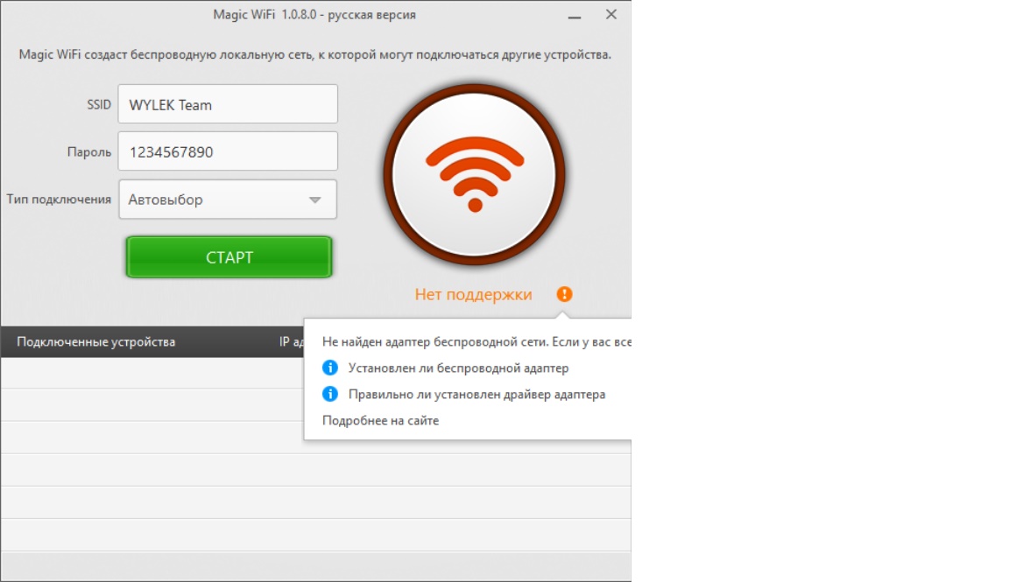The height and width of the screenshot is (582, 1009).
Task: Click 'Установлен ли беспроводной адаптер' tooltip entry
Action: [x=458, y=368]
